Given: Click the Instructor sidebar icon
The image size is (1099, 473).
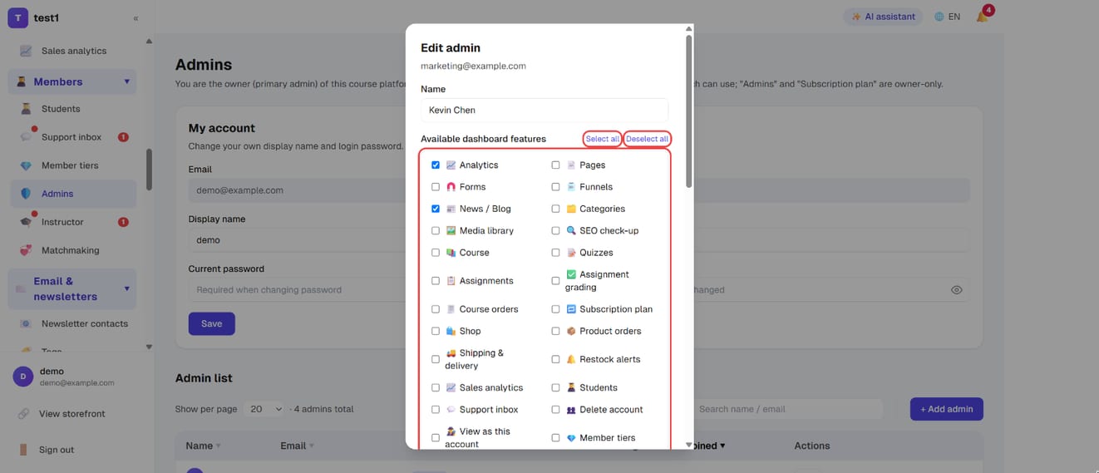Looking at the screenshot, I should [26, 222].
